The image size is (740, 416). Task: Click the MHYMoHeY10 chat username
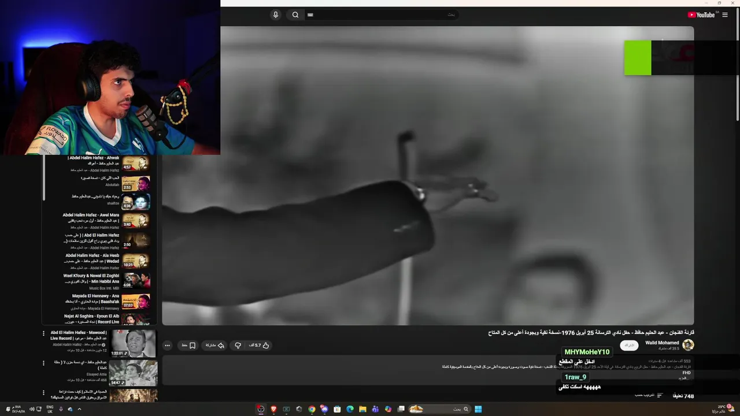tap(587, 352)
